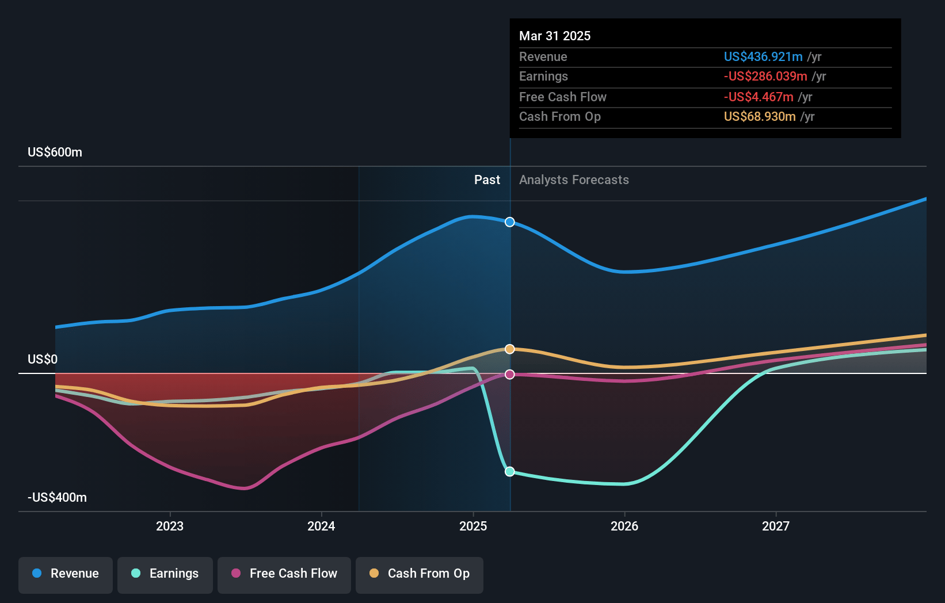
Task: Select the Cash From Op orange data point
Action: coord(510,349)
